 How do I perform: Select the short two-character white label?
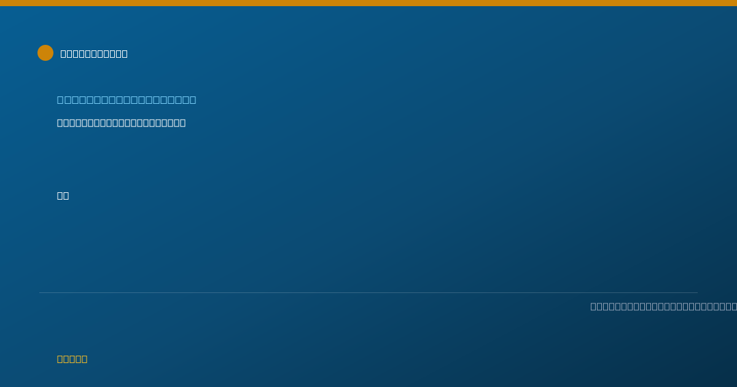63,195
